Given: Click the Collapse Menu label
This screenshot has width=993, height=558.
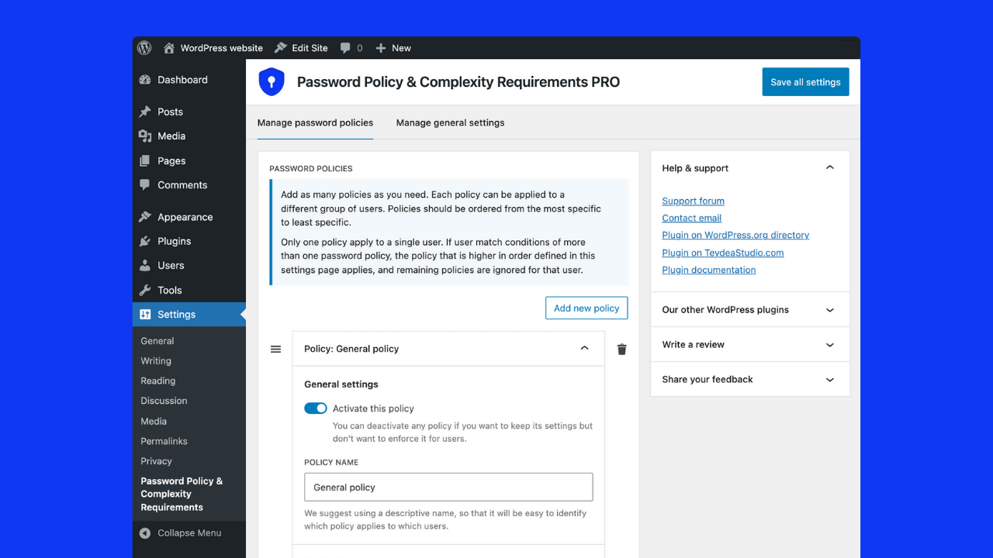Looking at the screenshot, I should [189, 533].
